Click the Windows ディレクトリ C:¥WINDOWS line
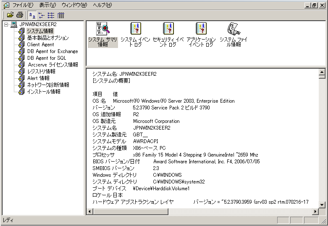Viewport: 328px width, 226px height. point(137,175)
